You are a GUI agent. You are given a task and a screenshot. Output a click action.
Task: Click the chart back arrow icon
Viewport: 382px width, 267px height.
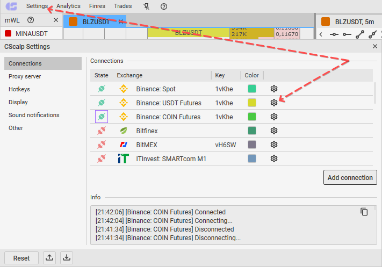pos(321,34)
